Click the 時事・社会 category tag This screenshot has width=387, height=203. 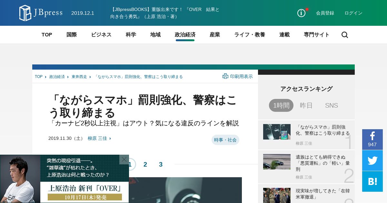point(225,140)
